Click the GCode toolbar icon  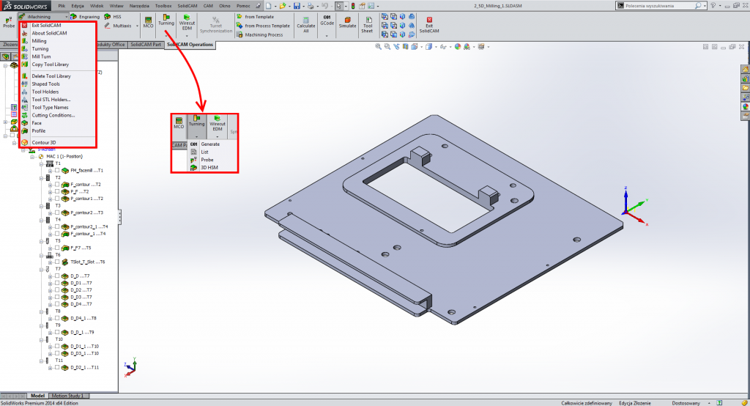[x=327, y=20]
